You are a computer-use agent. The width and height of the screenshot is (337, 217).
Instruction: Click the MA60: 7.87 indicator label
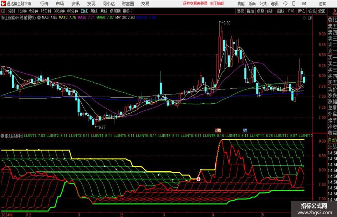tap(105, 17)
